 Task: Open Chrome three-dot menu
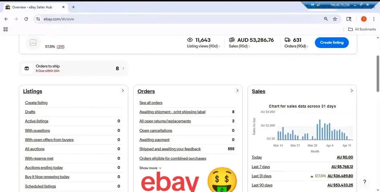pyautogui.click(x=374, y=19)
